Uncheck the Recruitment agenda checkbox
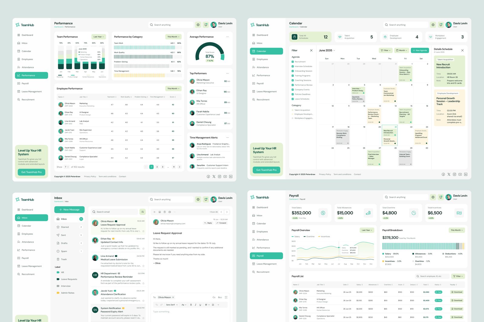The width and height of the screenshot is (484, 322). click(x=293, y=62)
